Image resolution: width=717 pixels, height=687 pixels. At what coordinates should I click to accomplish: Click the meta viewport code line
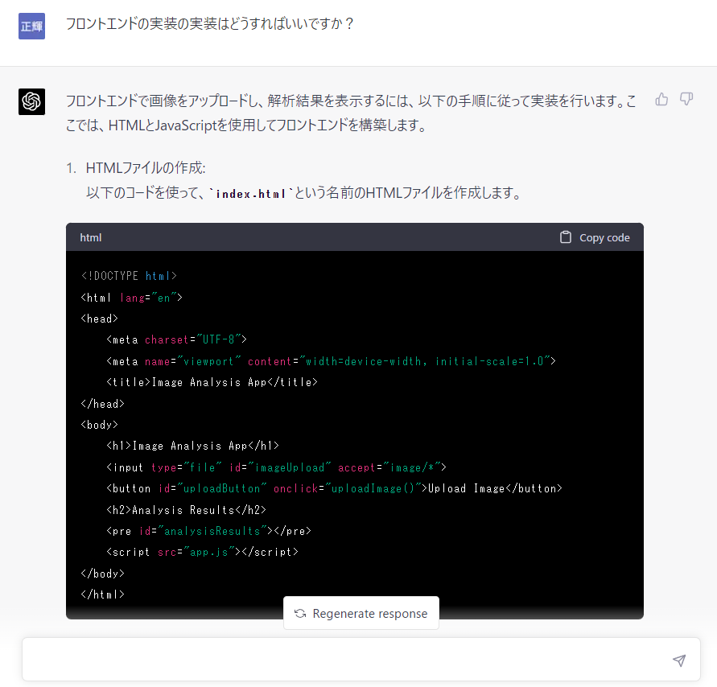[x=331, y=361]
